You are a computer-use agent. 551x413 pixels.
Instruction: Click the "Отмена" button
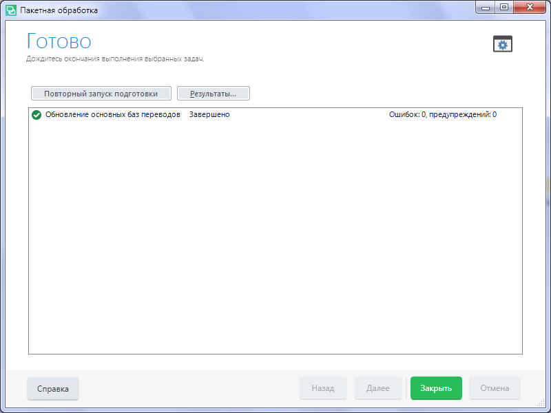(x=495, y=388)
